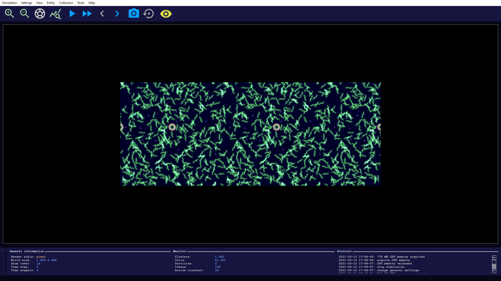Expand the View menu
The height and width of the screenshot is (281, 501).
click(x=39, y=3)
